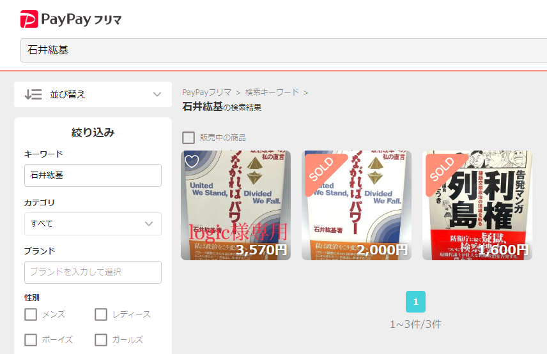Open the カテゴリ すべて dropdown

point(93,224)
